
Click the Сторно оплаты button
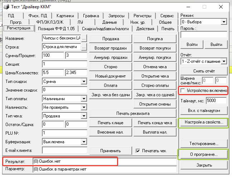pyautogui.click(x=155, y=85)
